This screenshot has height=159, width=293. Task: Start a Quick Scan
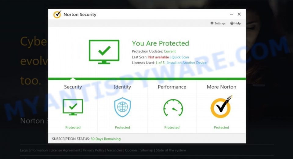point(180,57)
